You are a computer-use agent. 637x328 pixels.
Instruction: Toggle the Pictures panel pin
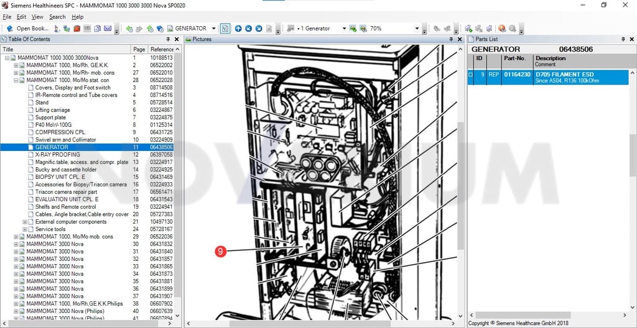[x=452, y=39]
